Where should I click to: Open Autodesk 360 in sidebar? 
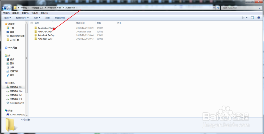[17, 103]
